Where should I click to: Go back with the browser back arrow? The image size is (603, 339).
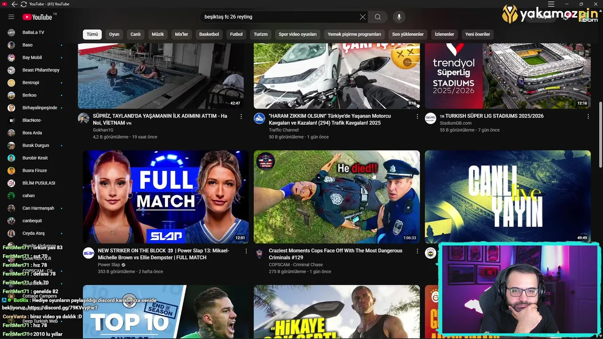pyautogui.click(x=15, y=4)
